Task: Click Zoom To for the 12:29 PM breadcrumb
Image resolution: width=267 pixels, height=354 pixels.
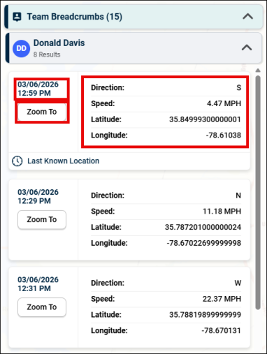Action: (42, 220)
